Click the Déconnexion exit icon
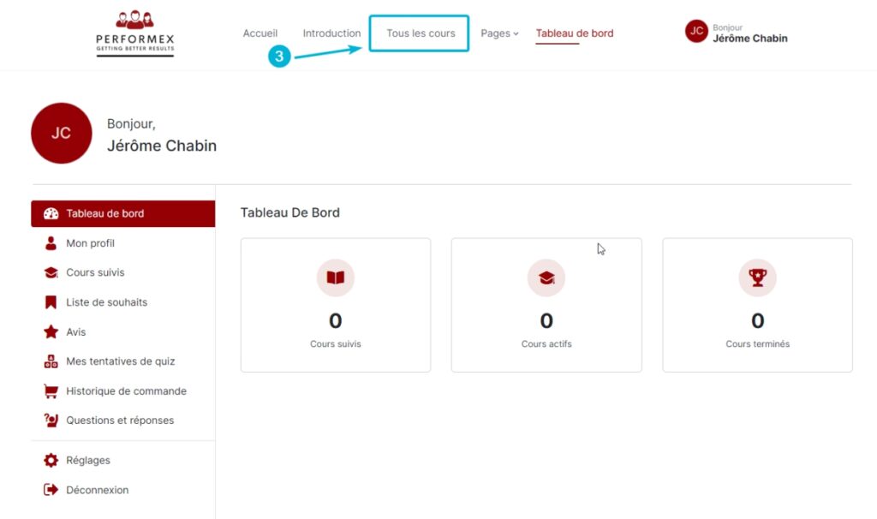Image resolution: width=877 pixels, height=519 pixels. click(x=51, y=490)
